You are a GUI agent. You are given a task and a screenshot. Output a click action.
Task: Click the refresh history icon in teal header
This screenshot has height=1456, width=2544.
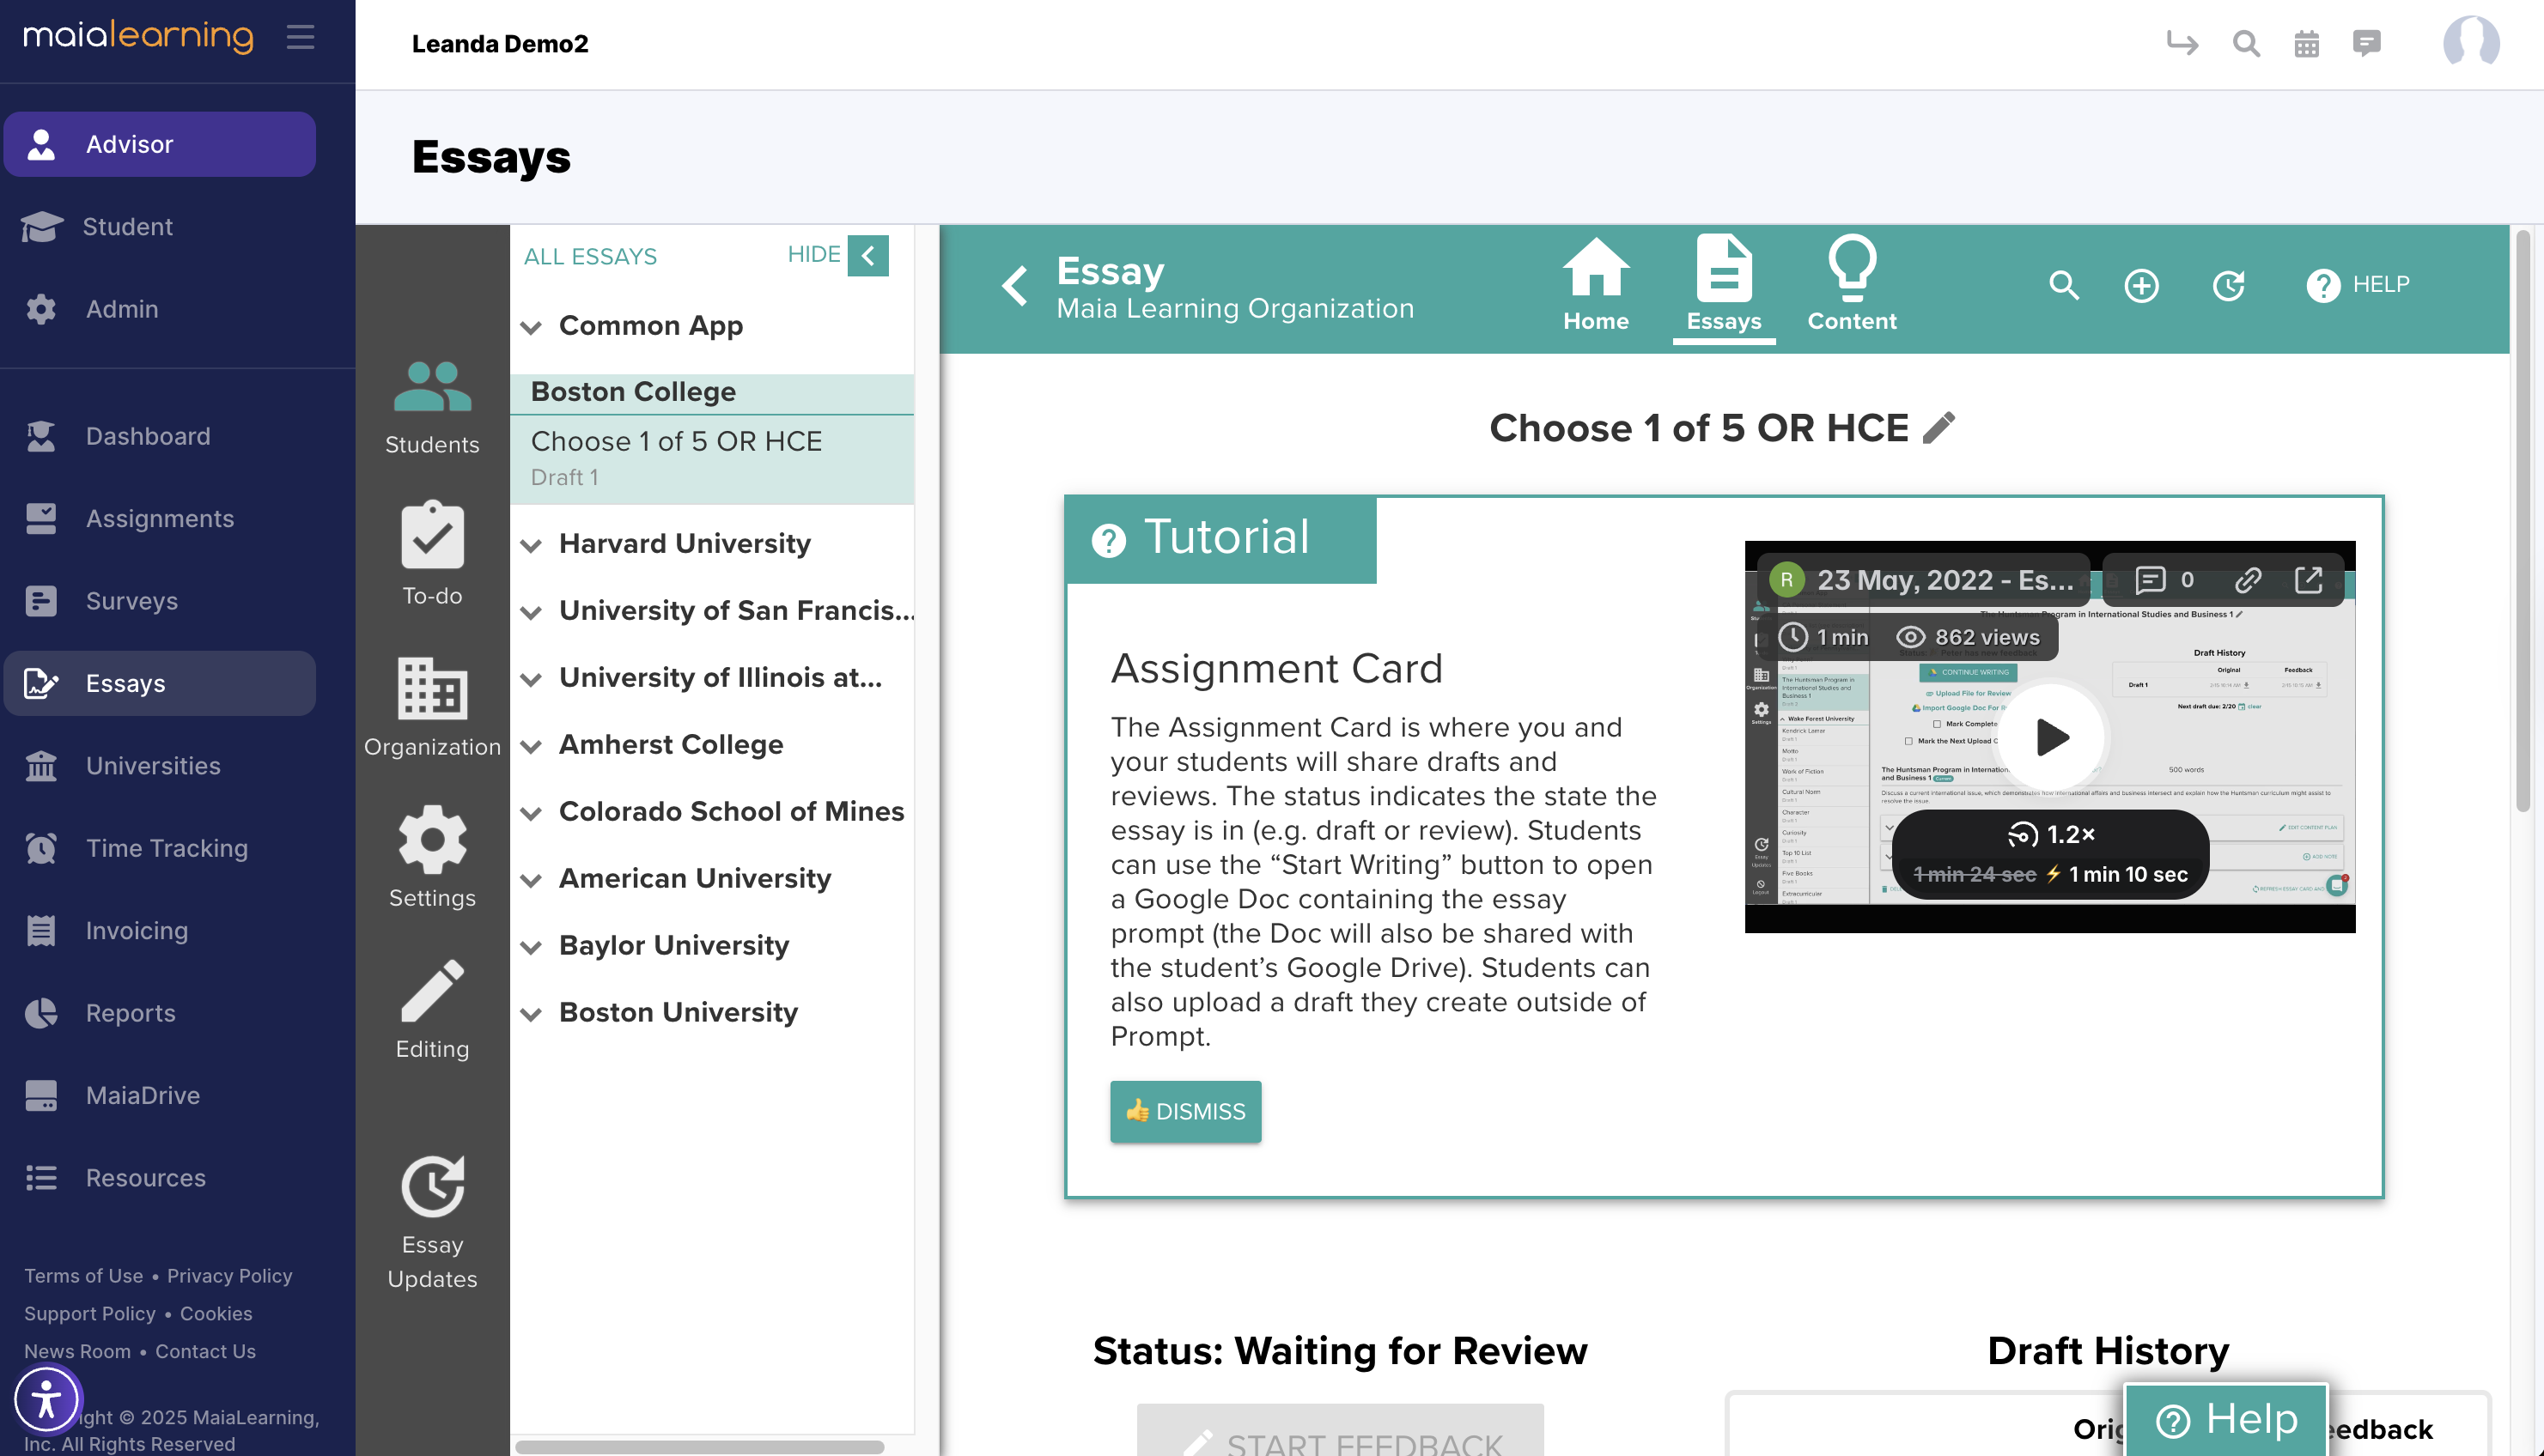(x=2228, y=285)
